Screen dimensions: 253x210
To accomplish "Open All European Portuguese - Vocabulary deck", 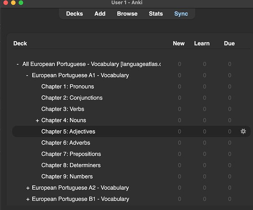I will (91, 64).
